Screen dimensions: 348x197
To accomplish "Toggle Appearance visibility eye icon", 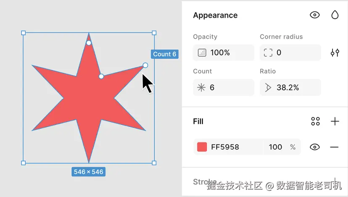I will pyautogui.click(x=314, y=15).
